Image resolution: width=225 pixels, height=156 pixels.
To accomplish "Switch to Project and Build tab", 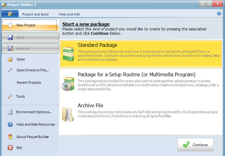I will [x=35, y=14].
